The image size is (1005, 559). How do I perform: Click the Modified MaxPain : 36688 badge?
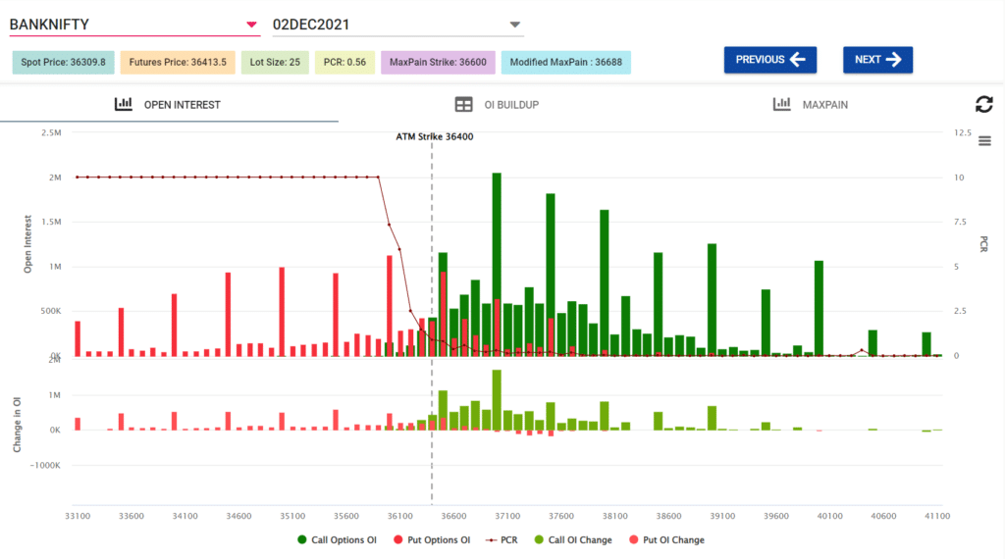pos(566,62)
